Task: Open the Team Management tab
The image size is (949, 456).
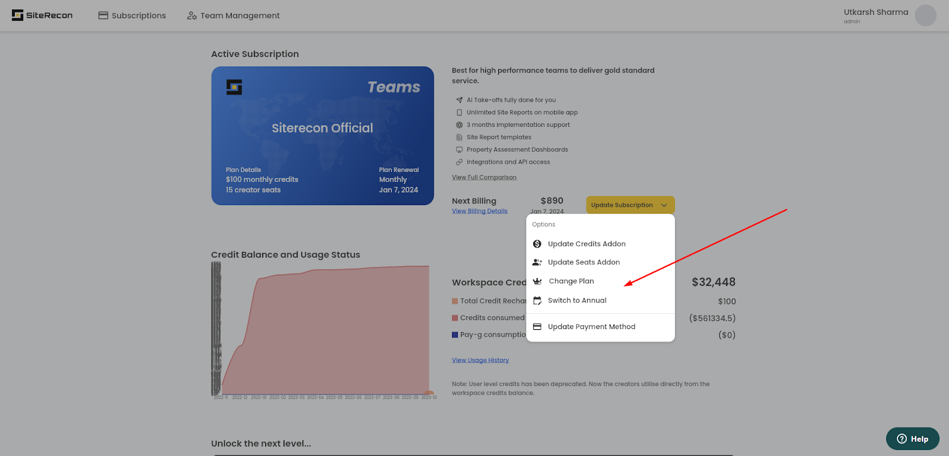Action: coord(233,15)
